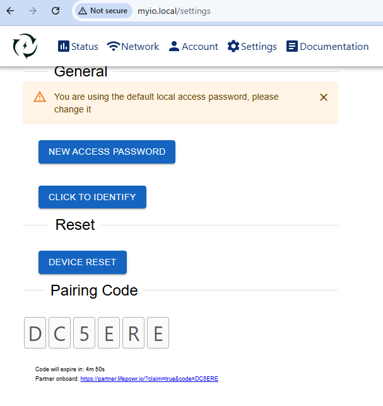Screen dimensions: 383x406
Task: Click the orange warning triangle icon
Action: click(40, 97)
